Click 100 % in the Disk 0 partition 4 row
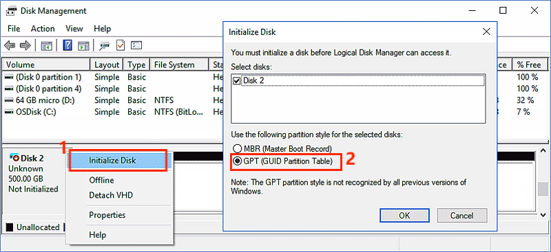The image size is (551, 252). click(528, 89)
